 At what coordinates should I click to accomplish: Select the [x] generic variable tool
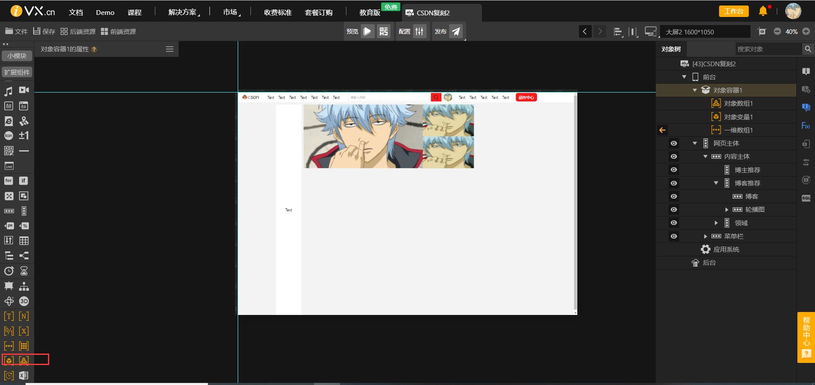[x=24, y=331]
